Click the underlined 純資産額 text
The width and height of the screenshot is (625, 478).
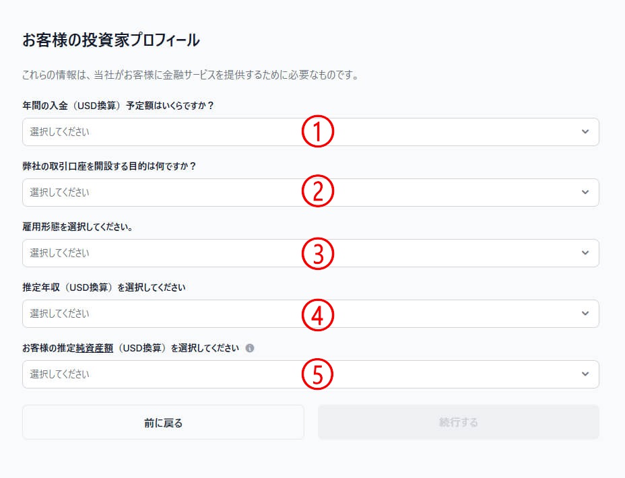point(94,348)
